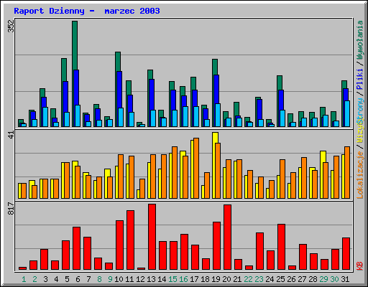The height and width of the screenshot is (287, 368).
Task: Click the orange bar for day 17
Action: (196, 168)
